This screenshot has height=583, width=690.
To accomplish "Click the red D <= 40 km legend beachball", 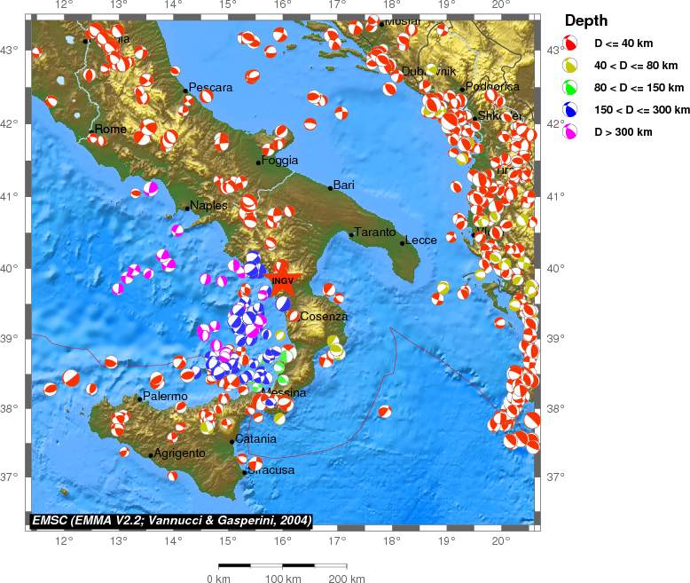I will (x=570, y=43).
